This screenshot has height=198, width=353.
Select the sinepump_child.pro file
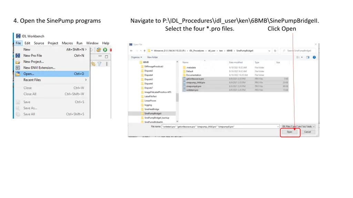click(x=235, y=82)
